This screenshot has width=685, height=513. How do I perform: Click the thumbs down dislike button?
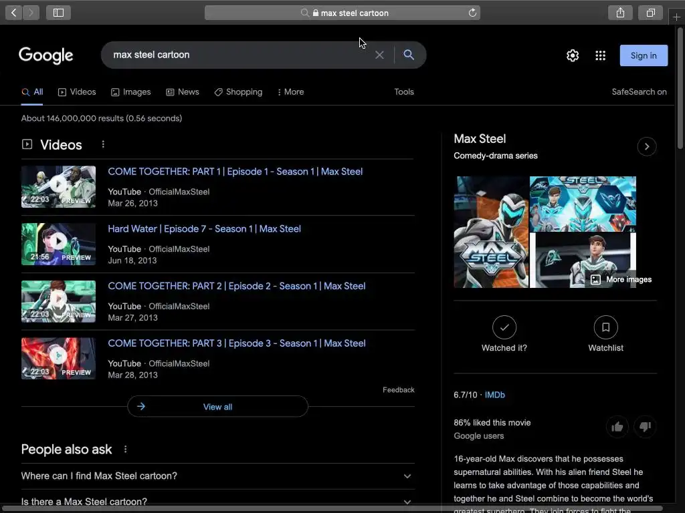point(646,427)
